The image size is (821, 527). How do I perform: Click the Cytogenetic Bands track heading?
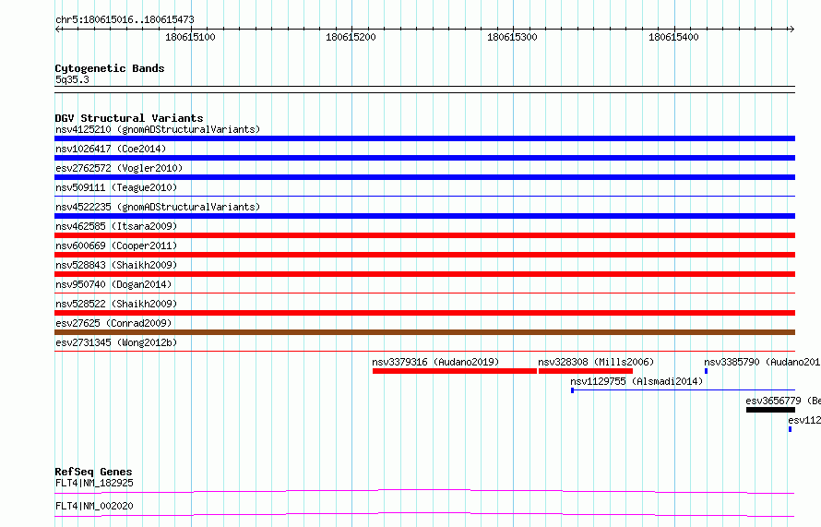110,68
